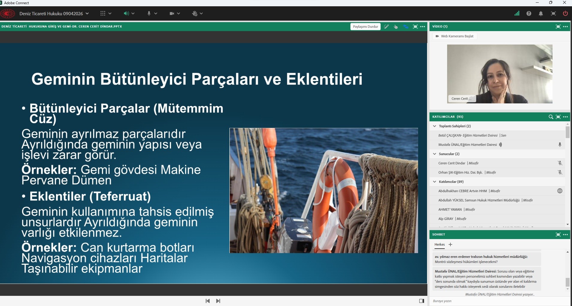Click the participants list scrollbar
The width and height of the screenshot is (572, 306).
(x=568, y=132)
